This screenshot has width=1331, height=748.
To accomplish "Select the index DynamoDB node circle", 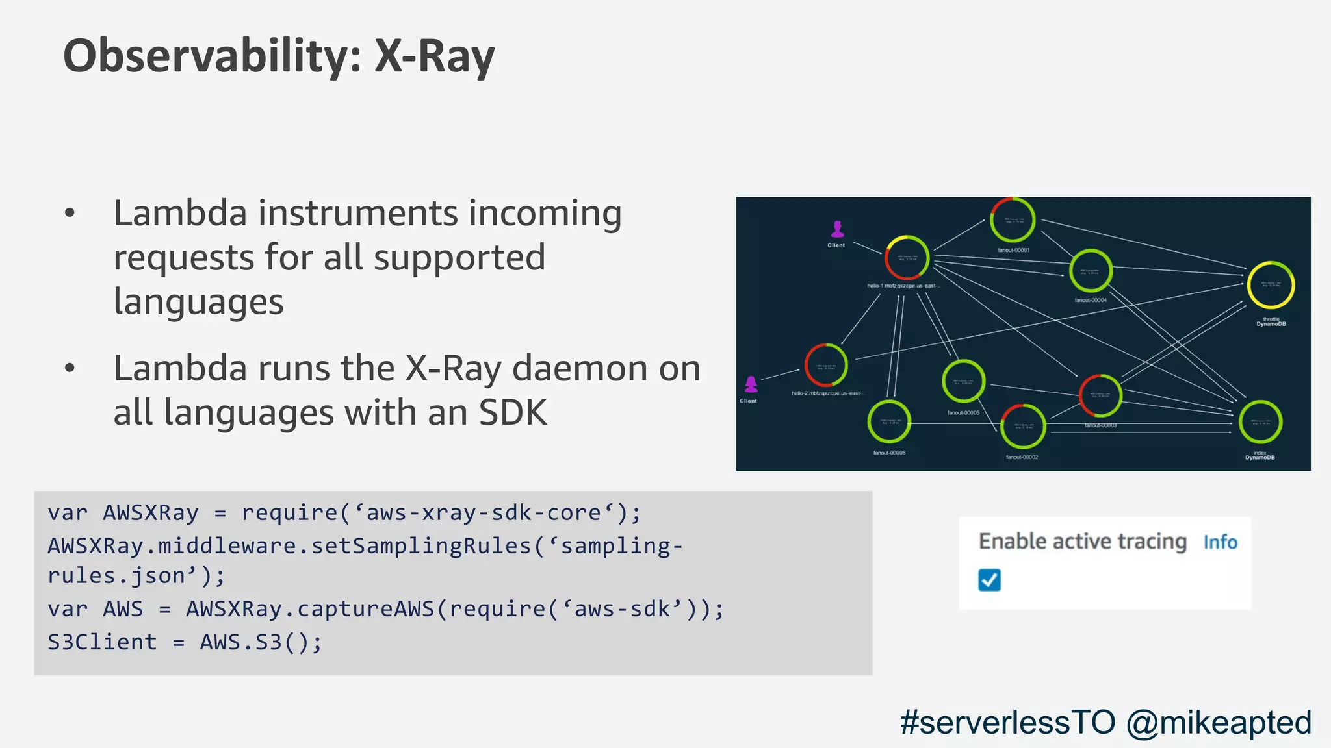I will pyautogui.click(x=1260, y=422).
